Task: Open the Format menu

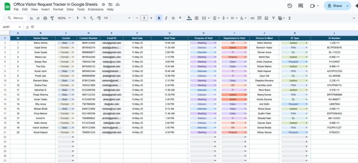Action: pos(58,9)
